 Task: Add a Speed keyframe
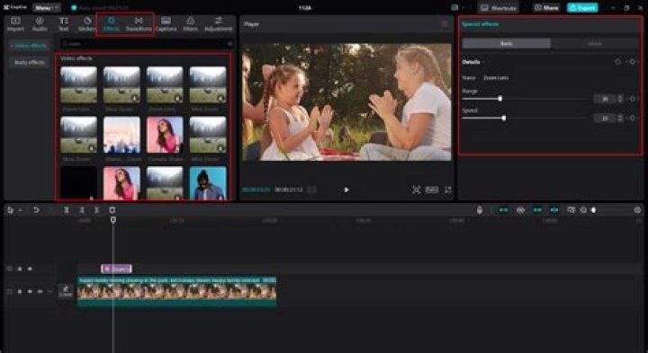[x=633, y=119]
